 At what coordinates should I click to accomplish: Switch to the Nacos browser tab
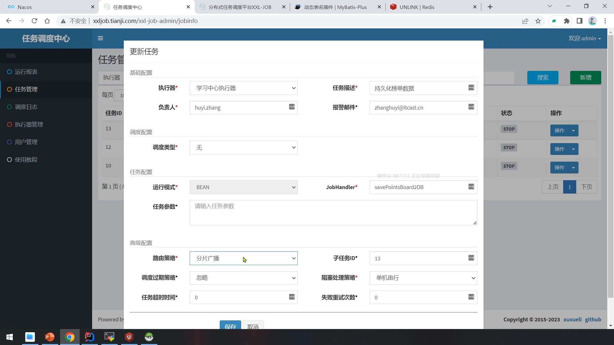click(x=25, y=7)
